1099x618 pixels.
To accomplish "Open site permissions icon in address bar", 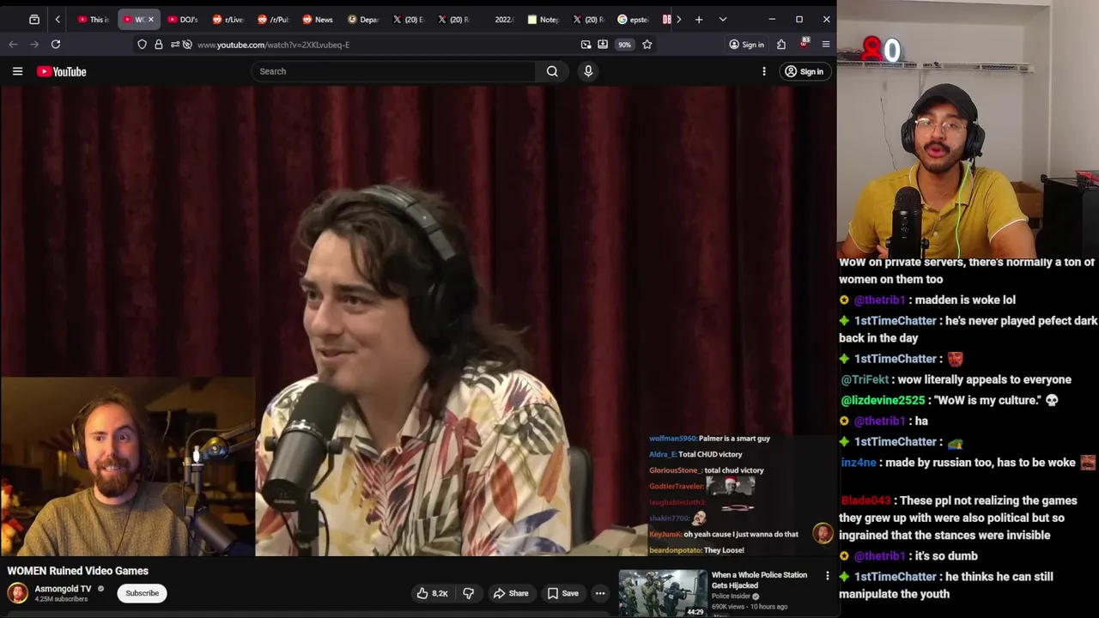I will coord(175,45).
